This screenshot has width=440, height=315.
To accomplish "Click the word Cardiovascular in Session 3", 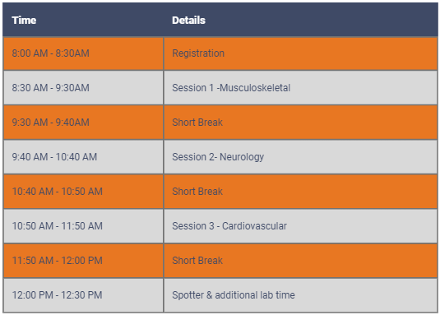I will (x=254, y=226).
